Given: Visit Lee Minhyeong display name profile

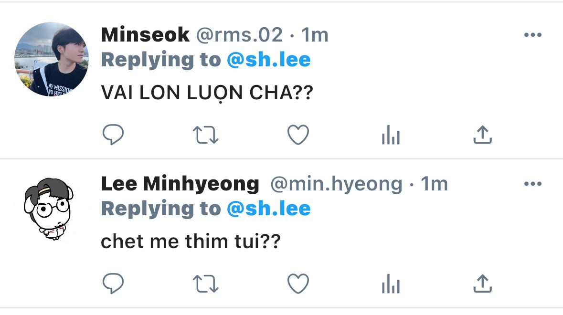Looking at the screenshot, I should tap(180, 184).
